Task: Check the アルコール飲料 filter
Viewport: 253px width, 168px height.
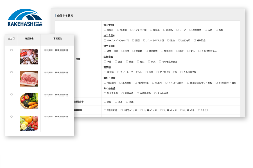Action: pyautogui.click(x=166, y=83)
